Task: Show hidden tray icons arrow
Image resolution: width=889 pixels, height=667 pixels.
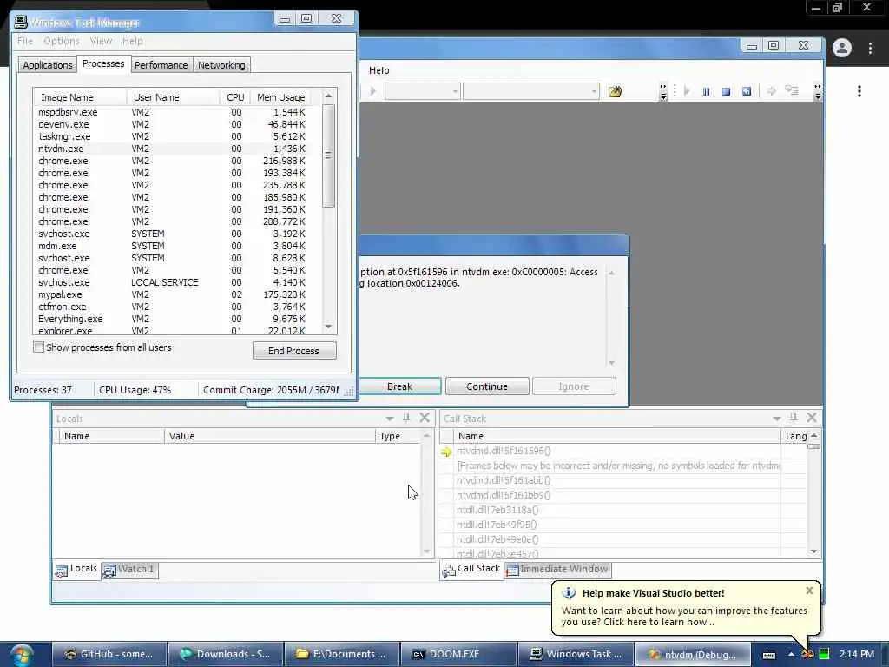Action: coord(791,655)
